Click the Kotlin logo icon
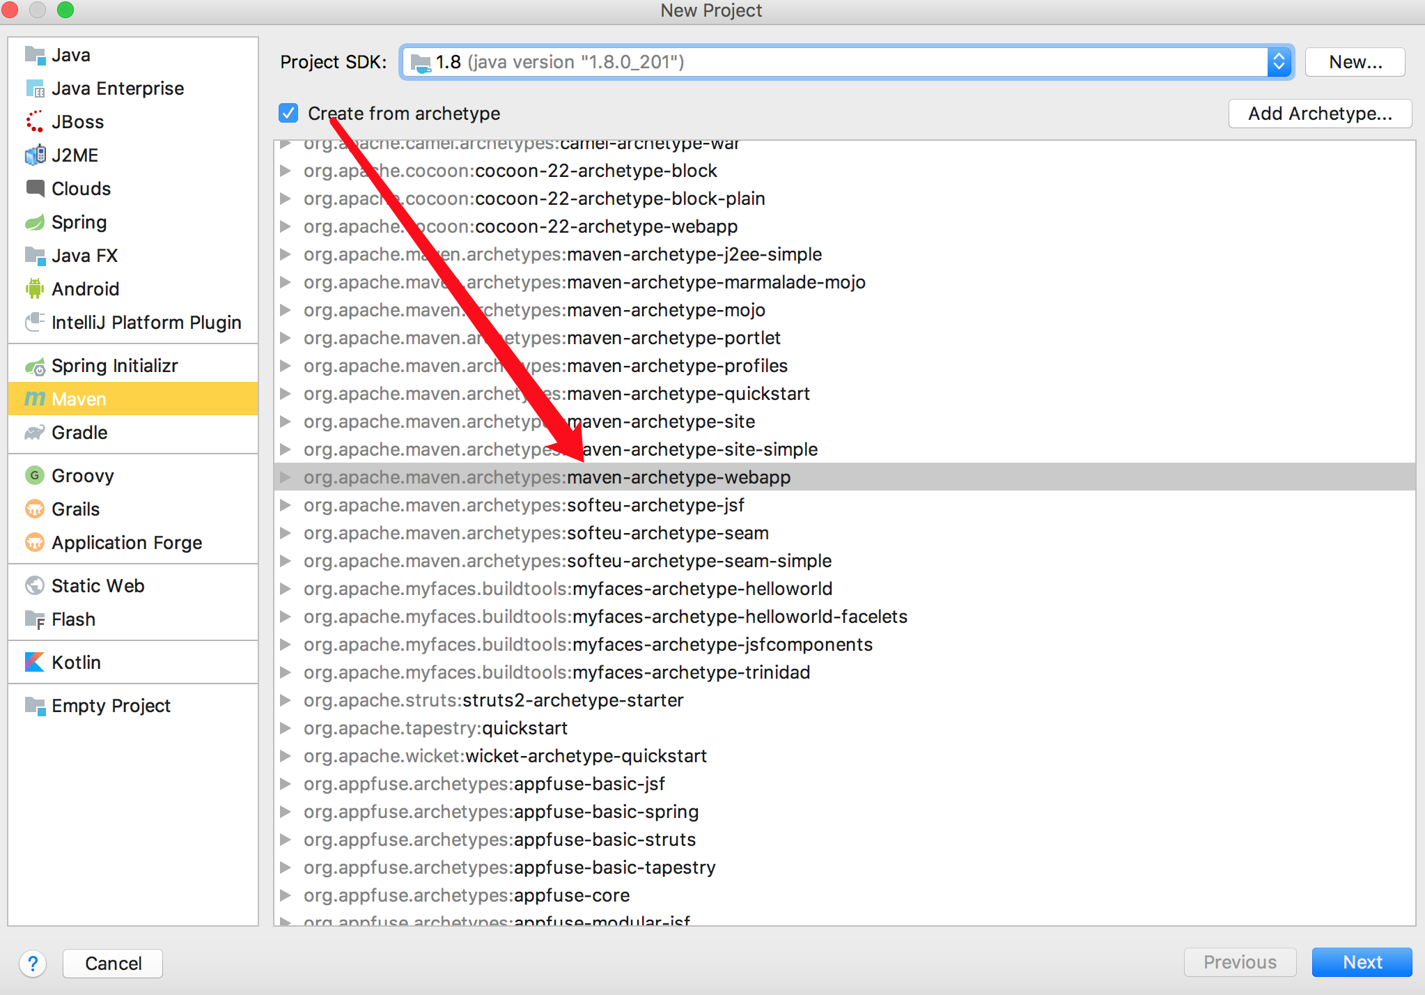The height and width of the screenshot is (995, 1425). (35, 662)
